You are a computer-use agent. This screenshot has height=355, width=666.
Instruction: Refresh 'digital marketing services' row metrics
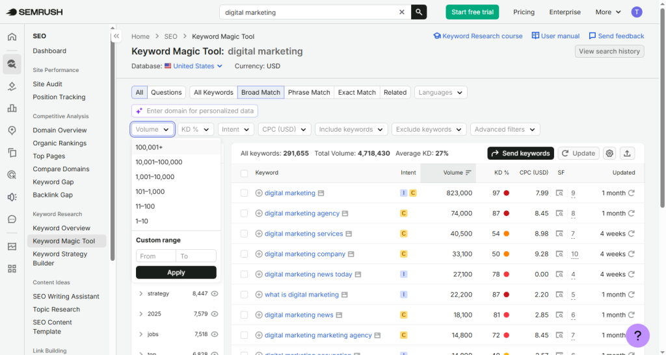tap(632, 234)
